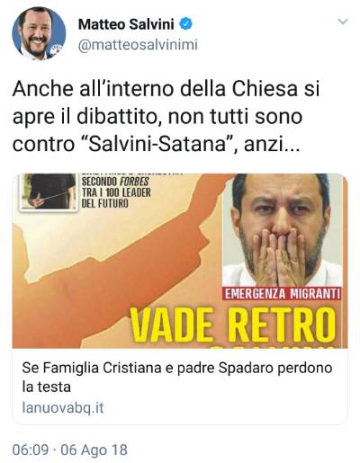Viewport: 360px width, 463px height.
Task: Click the tweet text about Chiesa dibattito
Action: point(166,117)
